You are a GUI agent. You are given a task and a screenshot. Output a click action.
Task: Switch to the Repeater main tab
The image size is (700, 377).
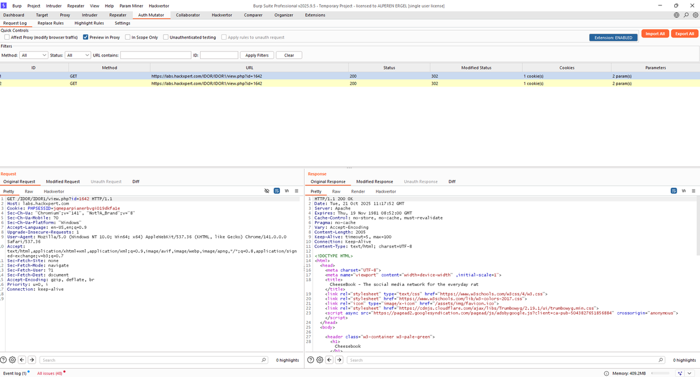click(118, 15)
